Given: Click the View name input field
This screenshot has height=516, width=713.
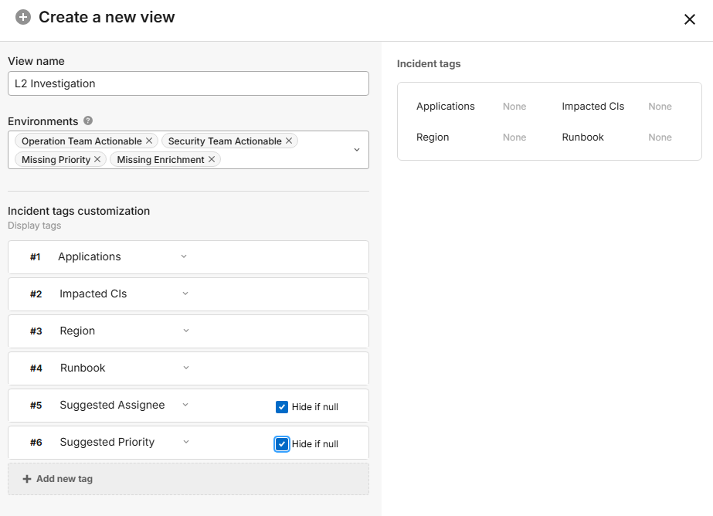Looking at the screenshot, I should click(x=188, y=83).
